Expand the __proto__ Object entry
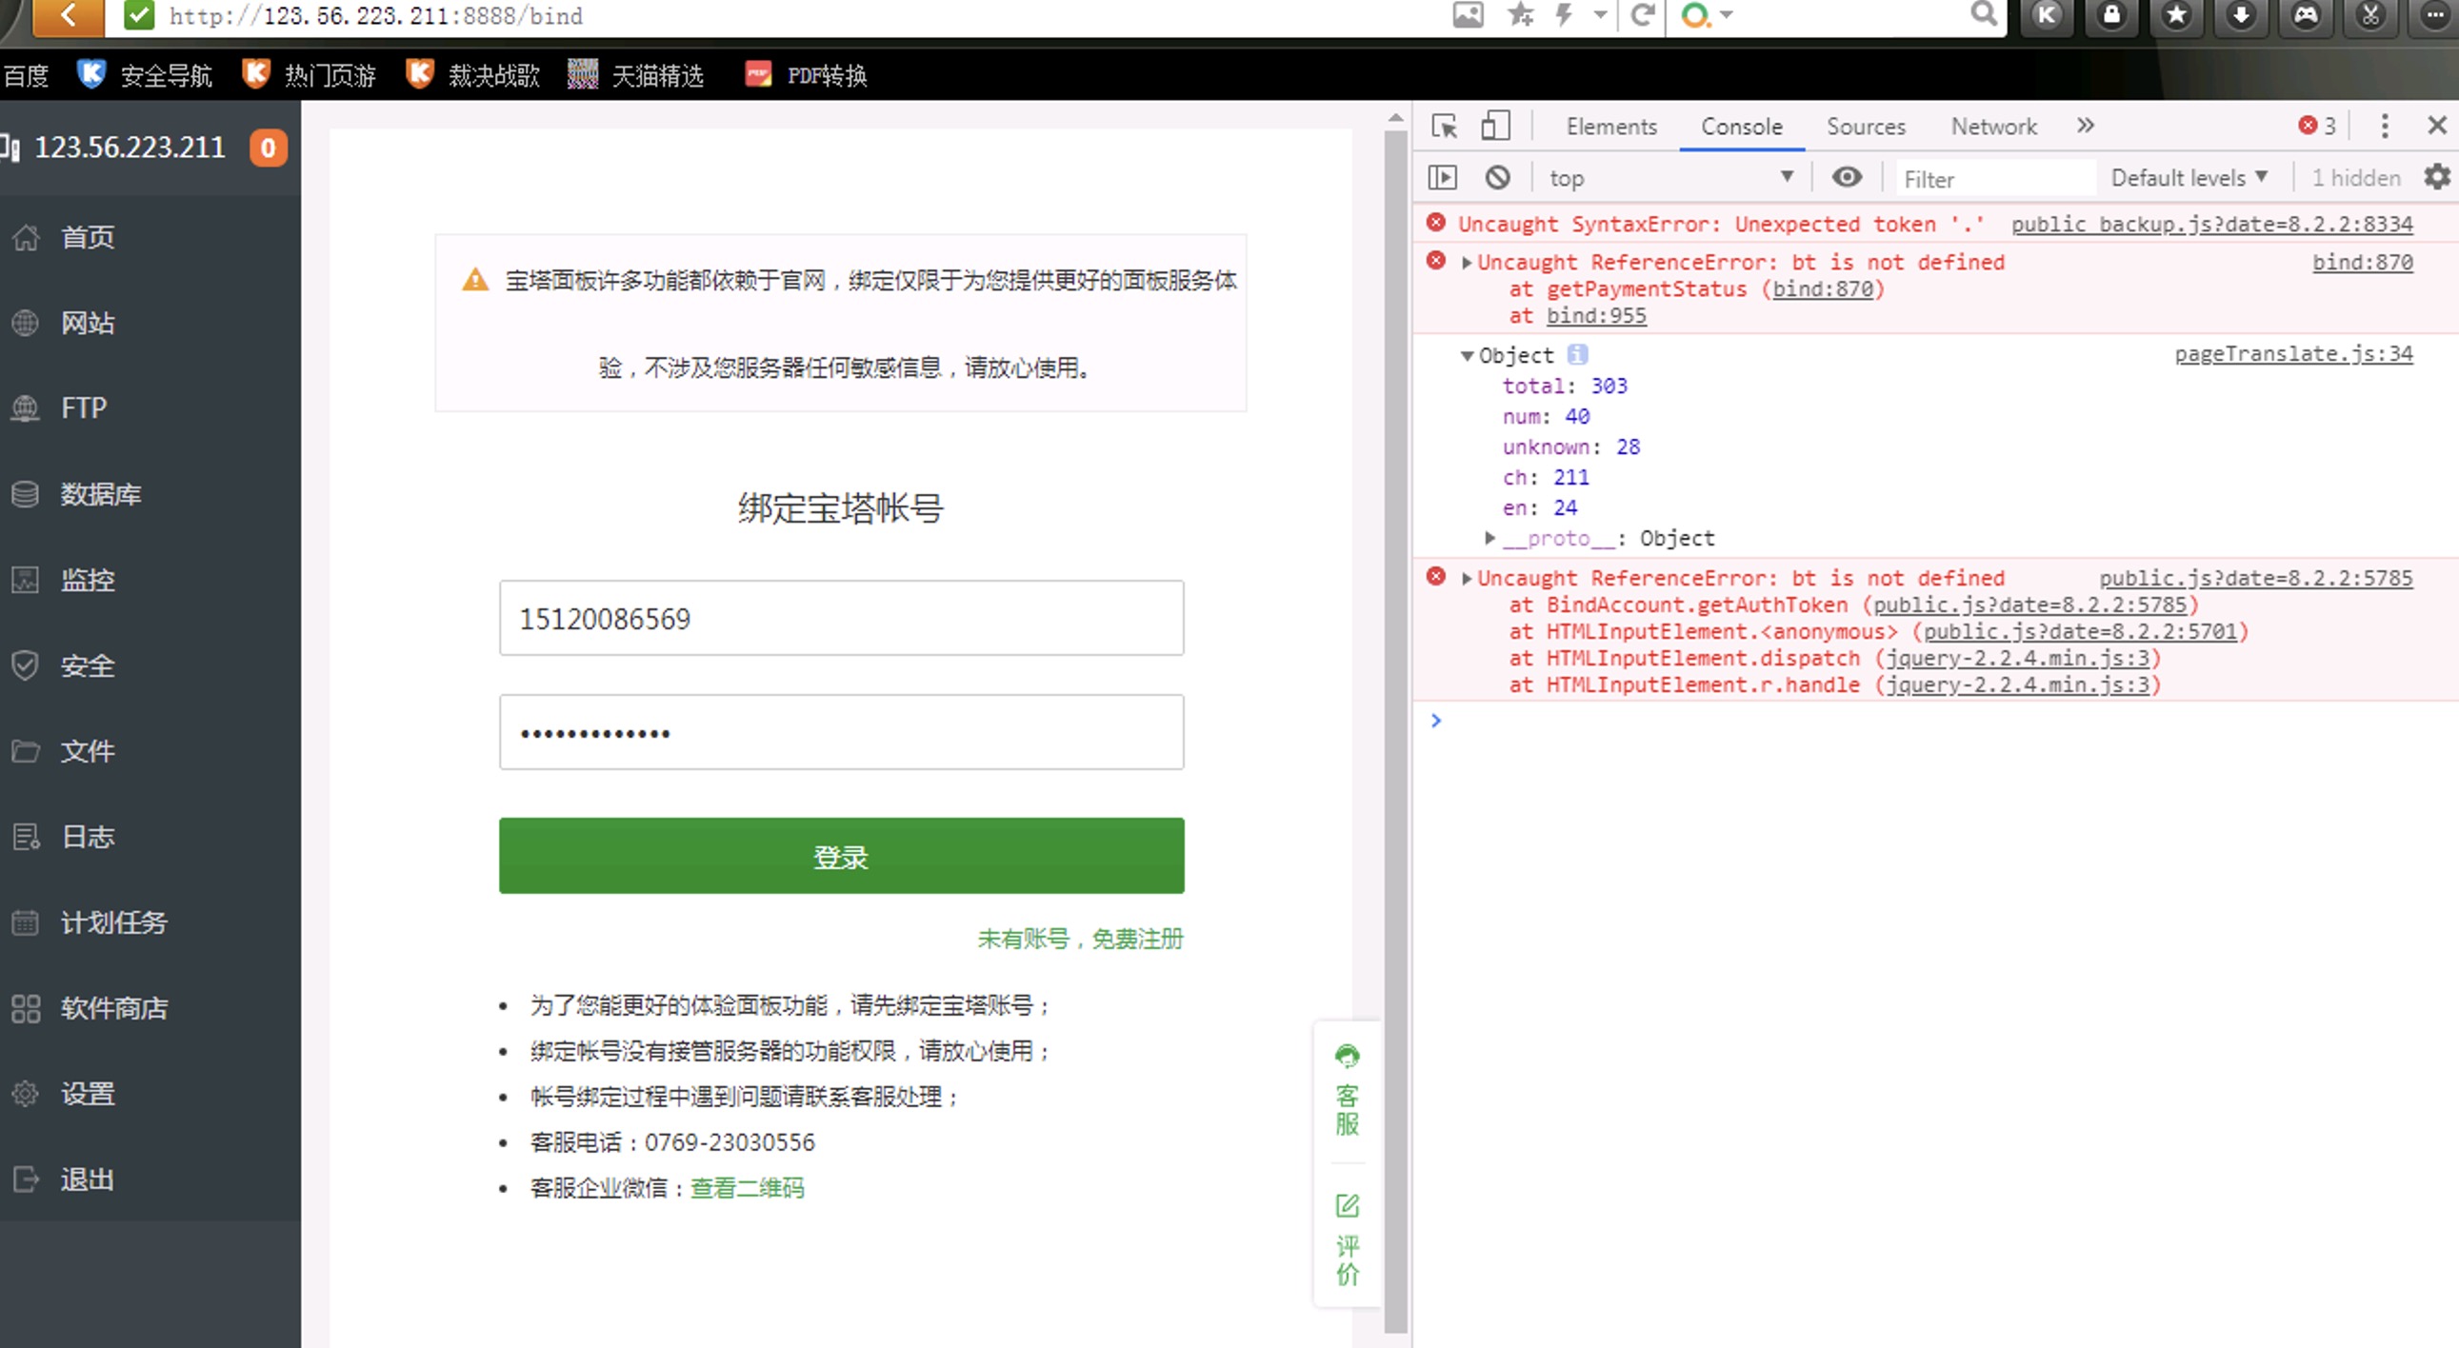Viewport: 2459px width, 1348px height. click(x=1489, y=538)
